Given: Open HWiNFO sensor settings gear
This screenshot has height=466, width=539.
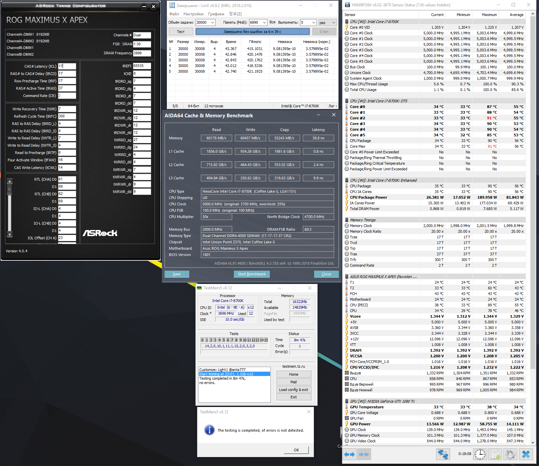Looking at the screenshot, I should pos(510,454).
